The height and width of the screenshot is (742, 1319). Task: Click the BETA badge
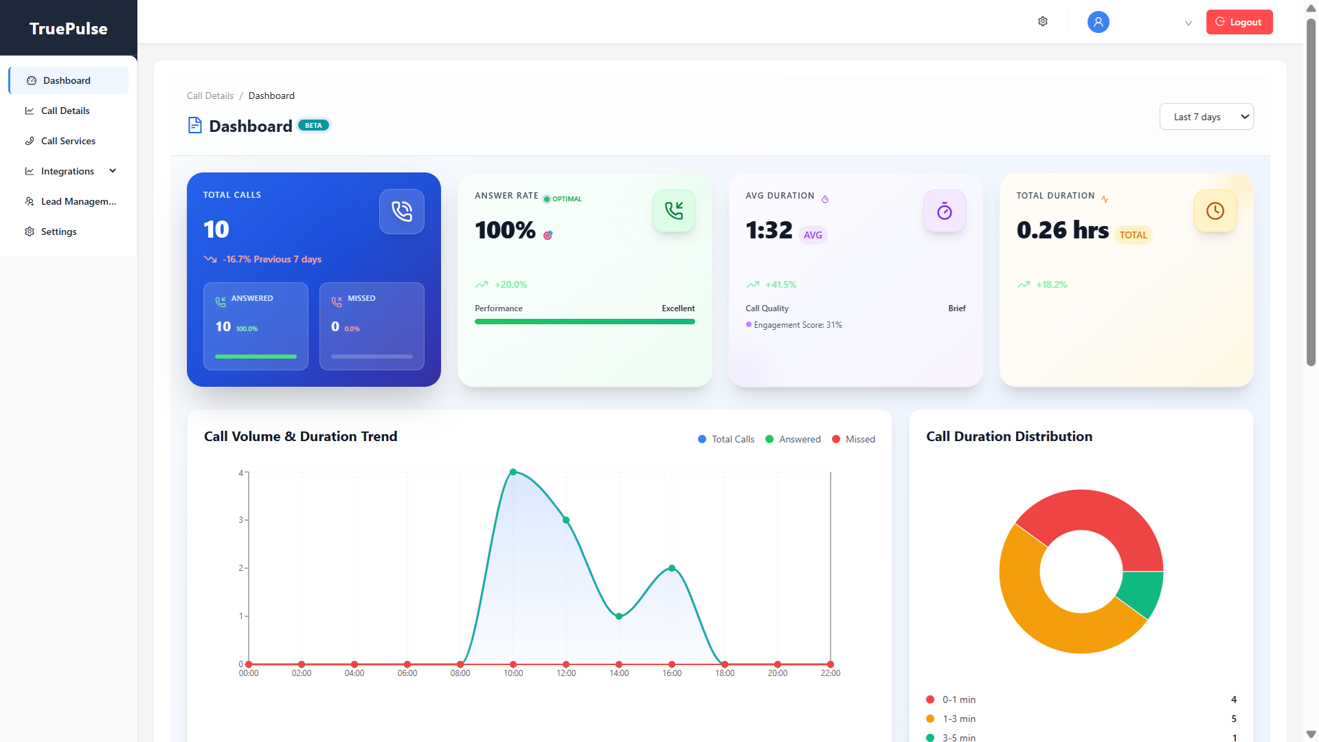tap(314, 126)
